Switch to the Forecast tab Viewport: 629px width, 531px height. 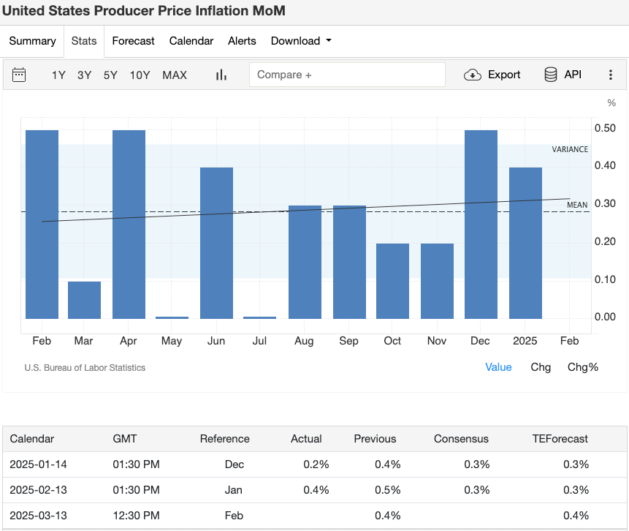click(x=133, y=41)
